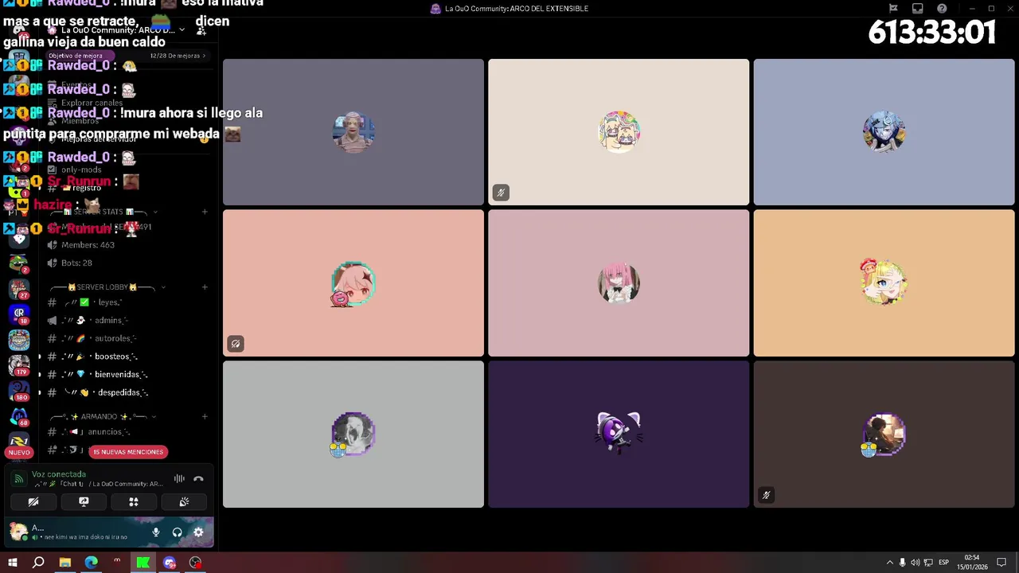Open the Discord inbox icon
The image size is (1019, 573).
918,9
